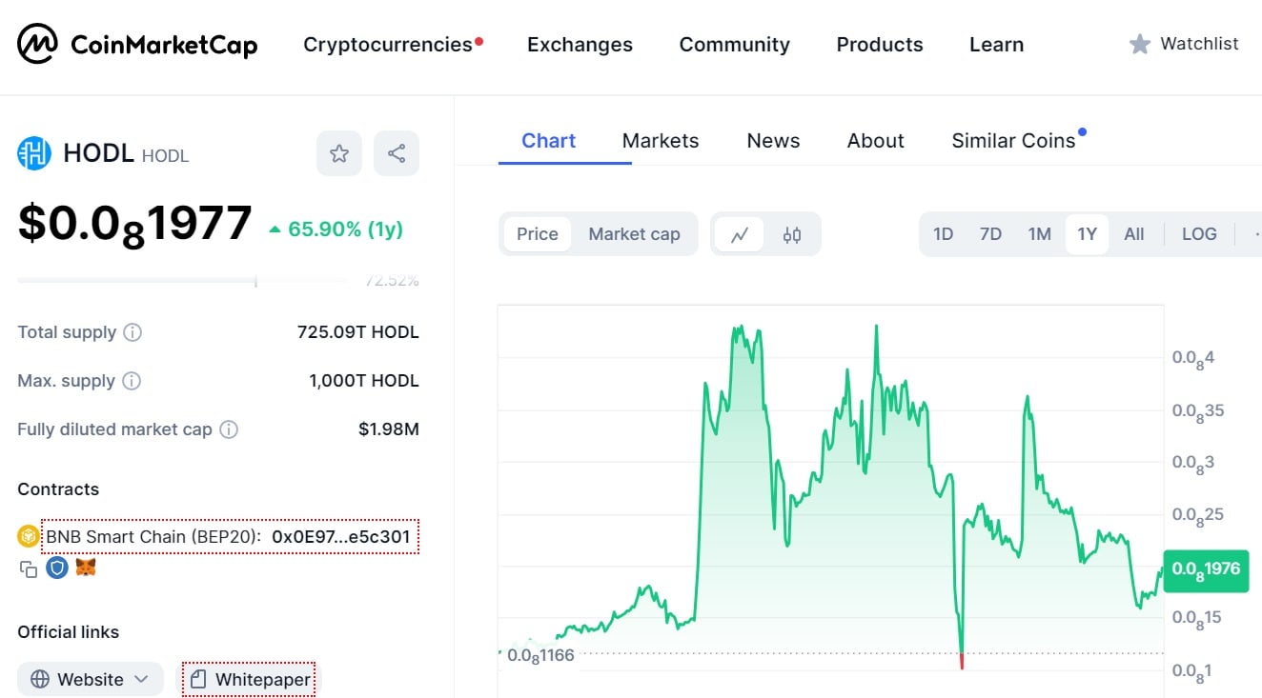1262x698 pixels.
Task: Add HODL to watchlist via star icon
Action: 338,152
